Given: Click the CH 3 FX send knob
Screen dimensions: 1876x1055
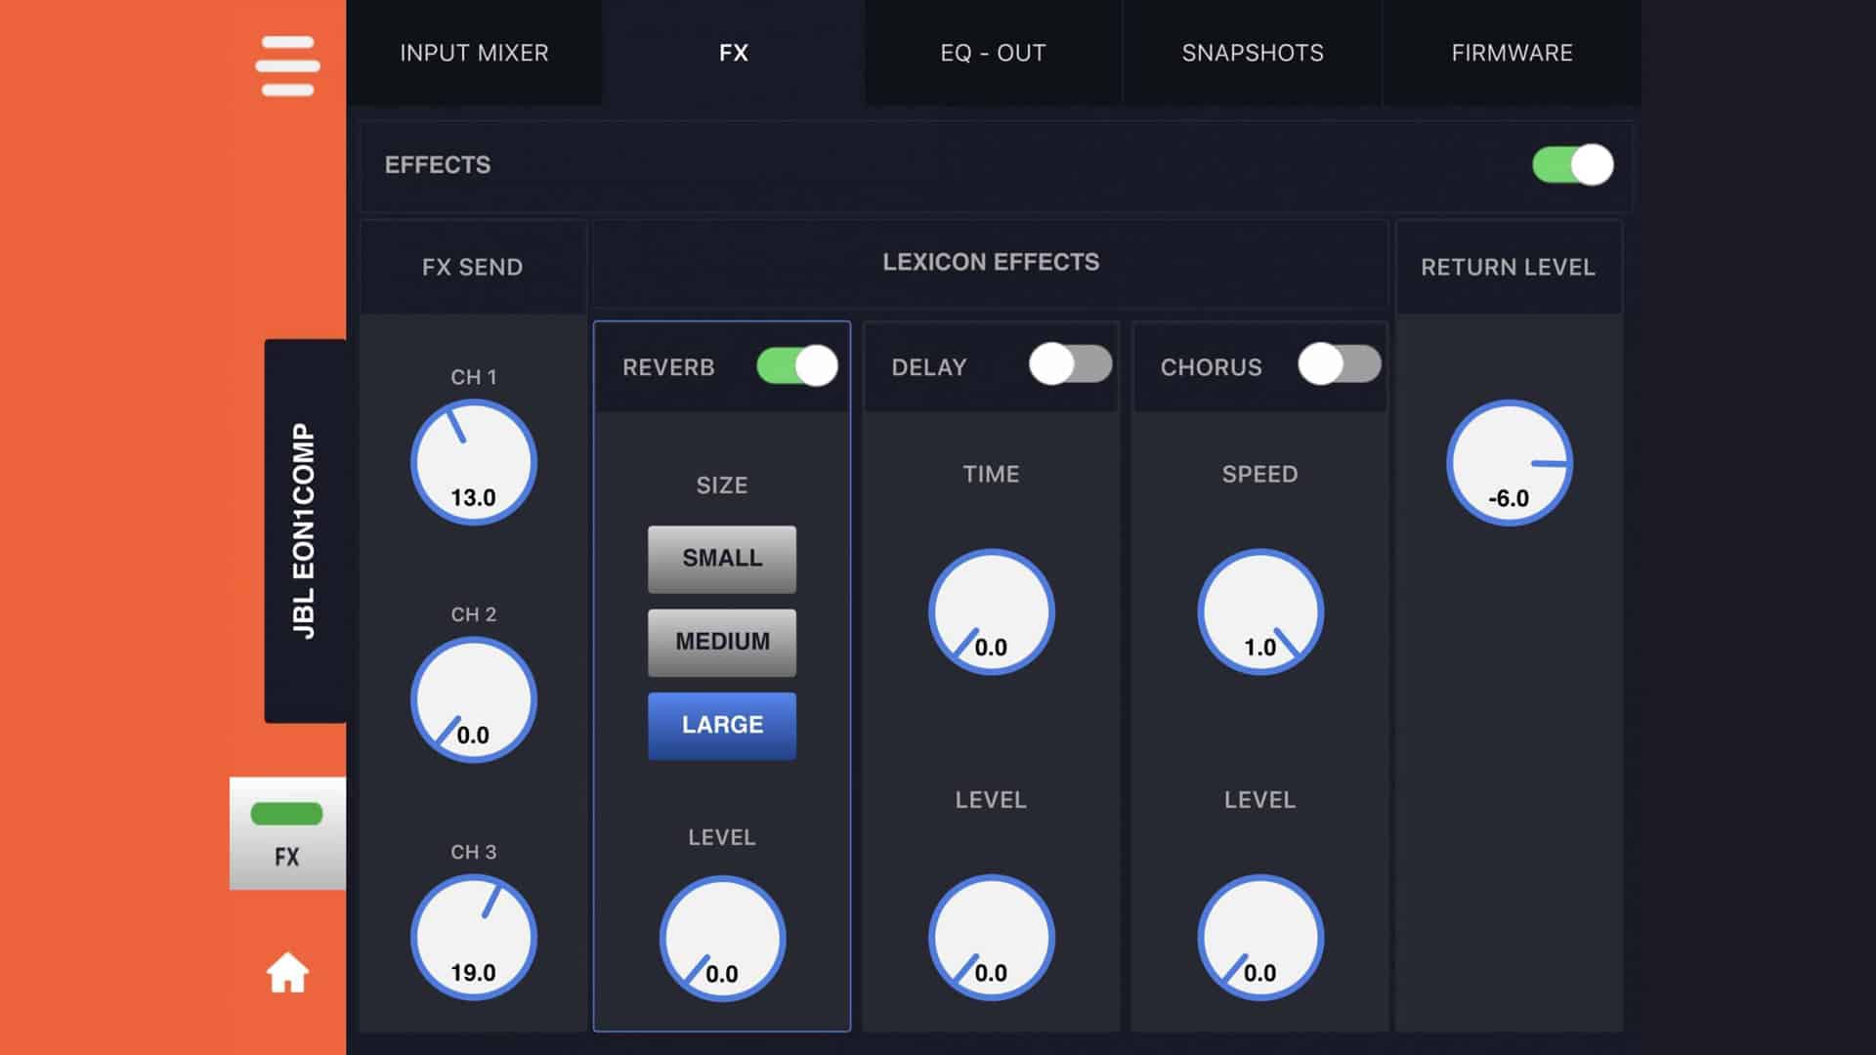Looking at the screenshot, I should pyautogui.click(x=474, y=937).
